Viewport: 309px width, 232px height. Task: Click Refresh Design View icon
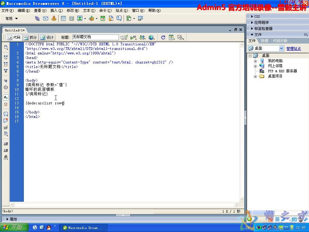pyautogui.click(x=163, y=38)
